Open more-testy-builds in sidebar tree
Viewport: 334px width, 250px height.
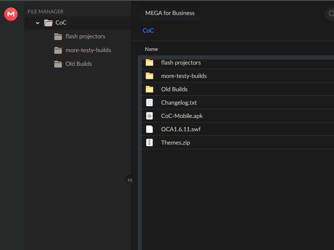coord(88,50)
